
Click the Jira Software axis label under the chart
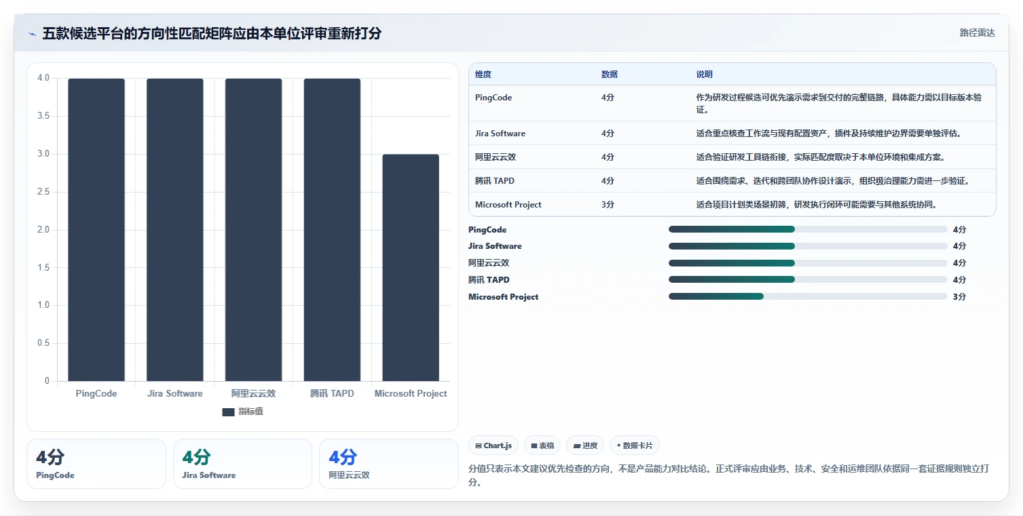(x=175, y=393)
